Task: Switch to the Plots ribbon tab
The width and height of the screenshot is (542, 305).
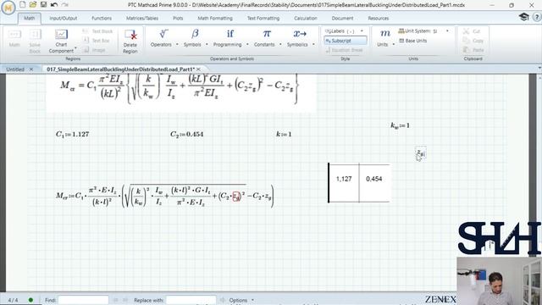Action: 178,19
